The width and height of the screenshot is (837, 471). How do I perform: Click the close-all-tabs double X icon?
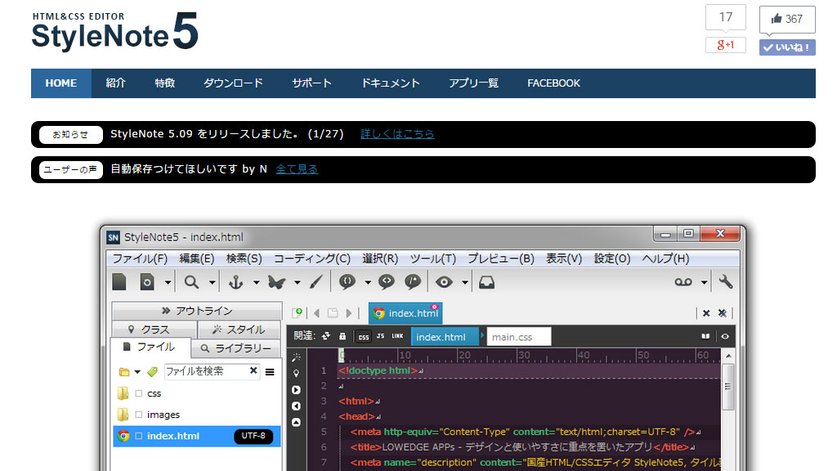tap(723, 313)
